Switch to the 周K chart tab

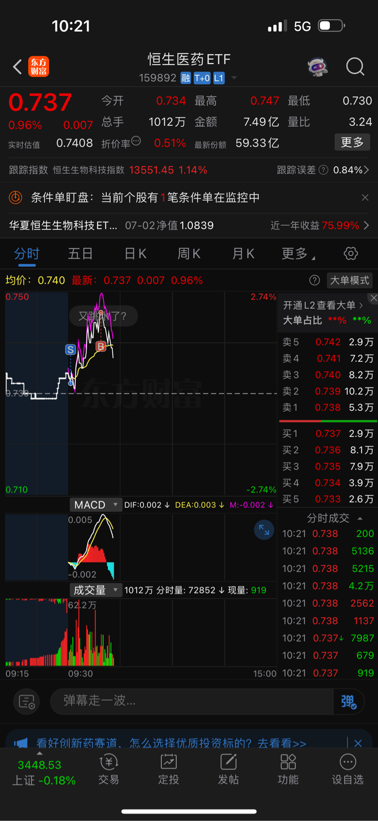tap(189, 254)
